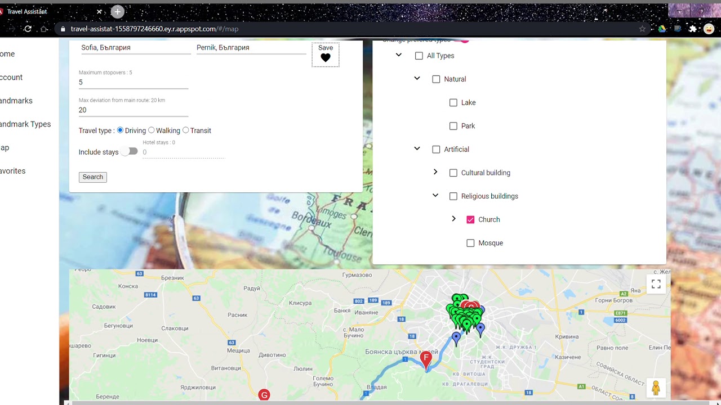Open the browser extensions puzzle icon
721x405 pixels.
coord(693,29)
